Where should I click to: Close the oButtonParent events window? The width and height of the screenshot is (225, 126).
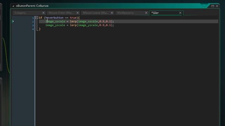pos(217,6)
